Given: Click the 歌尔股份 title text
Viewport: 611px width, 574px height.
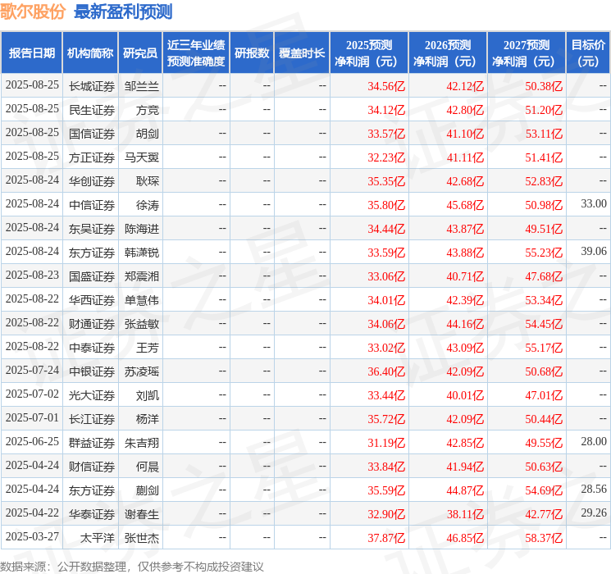Looking at the screenshot, I should tap(33, 11).
